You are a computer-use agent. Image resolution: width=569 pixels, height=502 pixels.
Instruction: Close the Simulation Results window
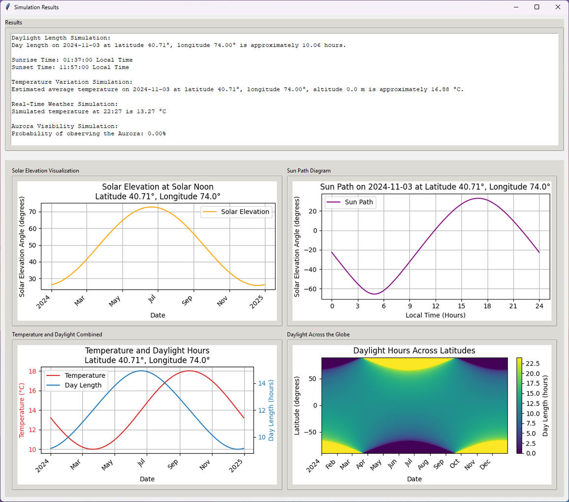pyautogui.click(x=558, y=7)
